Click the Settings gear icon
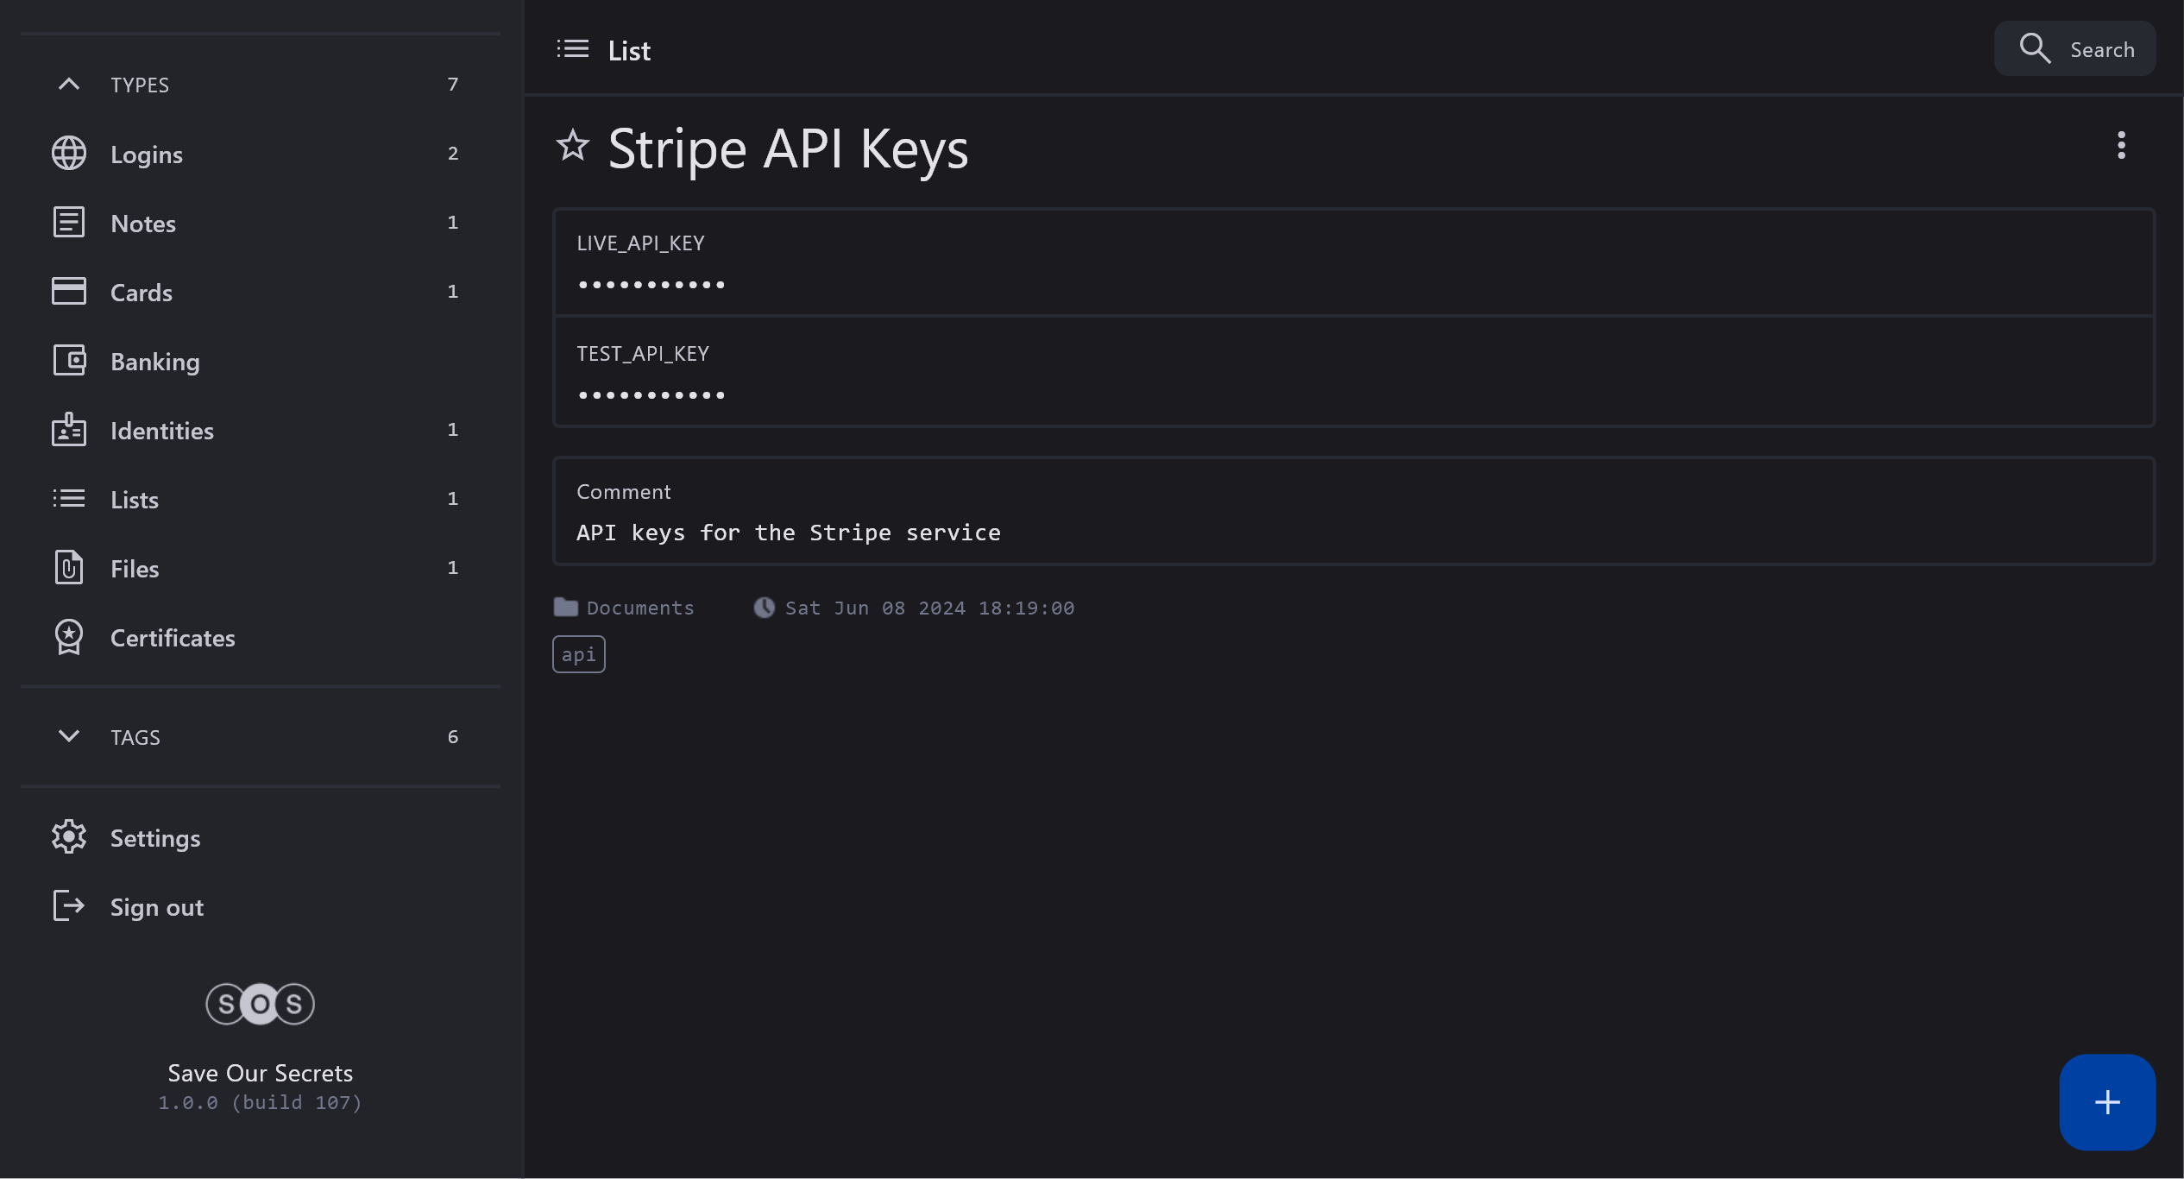Image resolution: width=2184 pixels, height=1179 pixels. [x=69, y=837]
